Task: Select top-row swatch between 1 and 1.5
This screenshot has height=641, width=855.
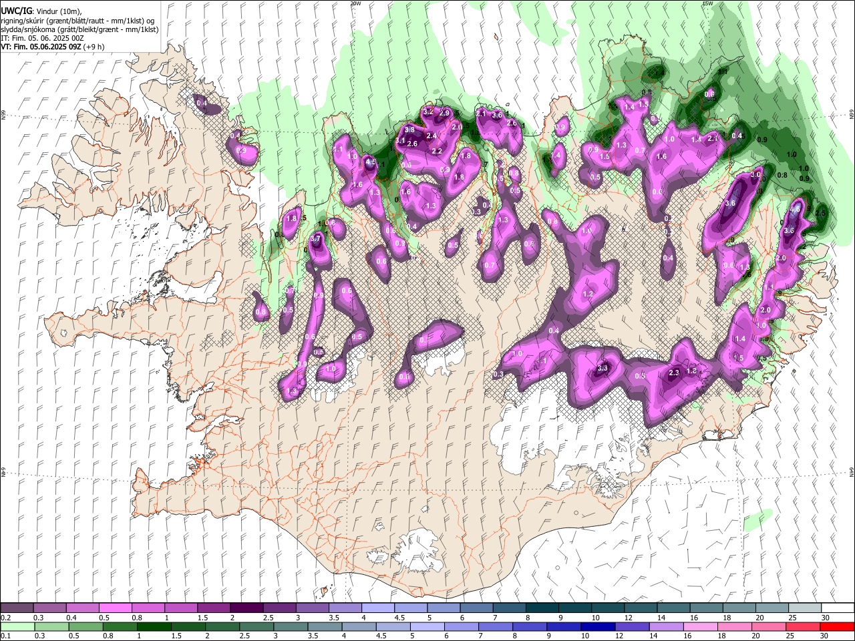Action: click(180, 608)
